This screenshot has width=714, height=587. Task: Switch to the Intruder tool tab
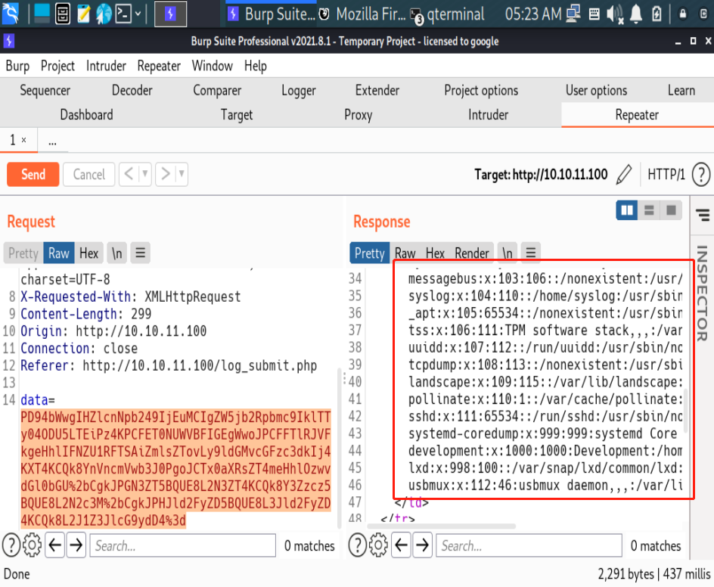coord(488,115)
